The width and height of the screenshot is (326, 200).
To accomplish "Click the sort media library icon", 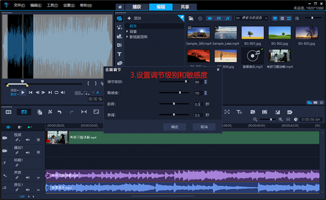I will [297, 18].
